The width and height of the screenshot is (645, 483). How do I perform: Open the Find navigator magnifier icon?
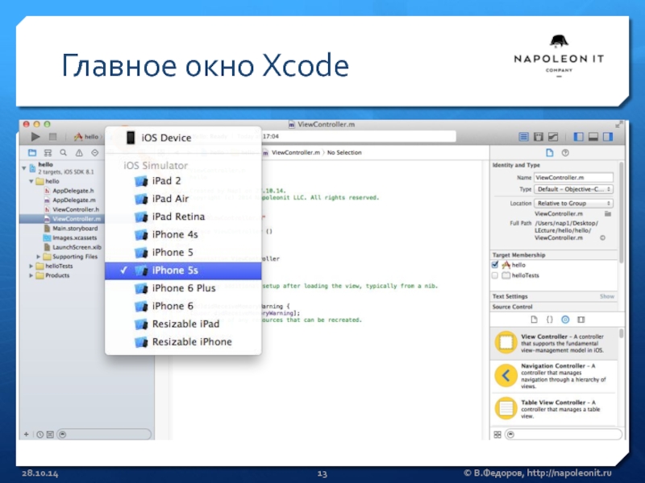tap(64, 153)
